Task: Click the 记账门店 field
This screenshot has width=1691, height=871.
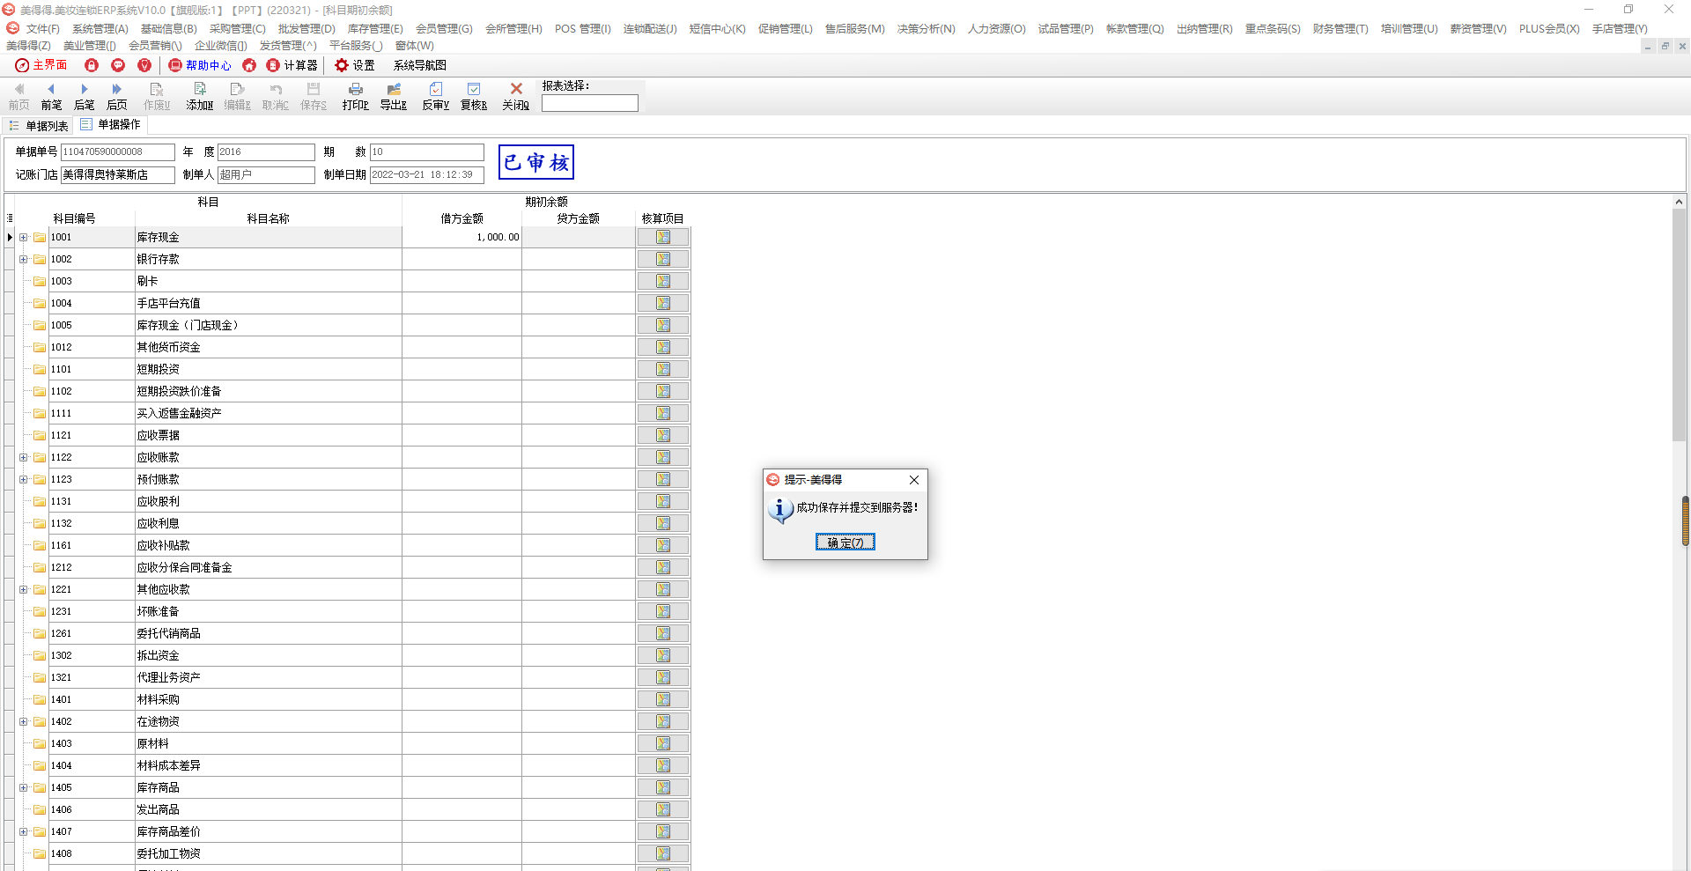Action: [117, 175]
